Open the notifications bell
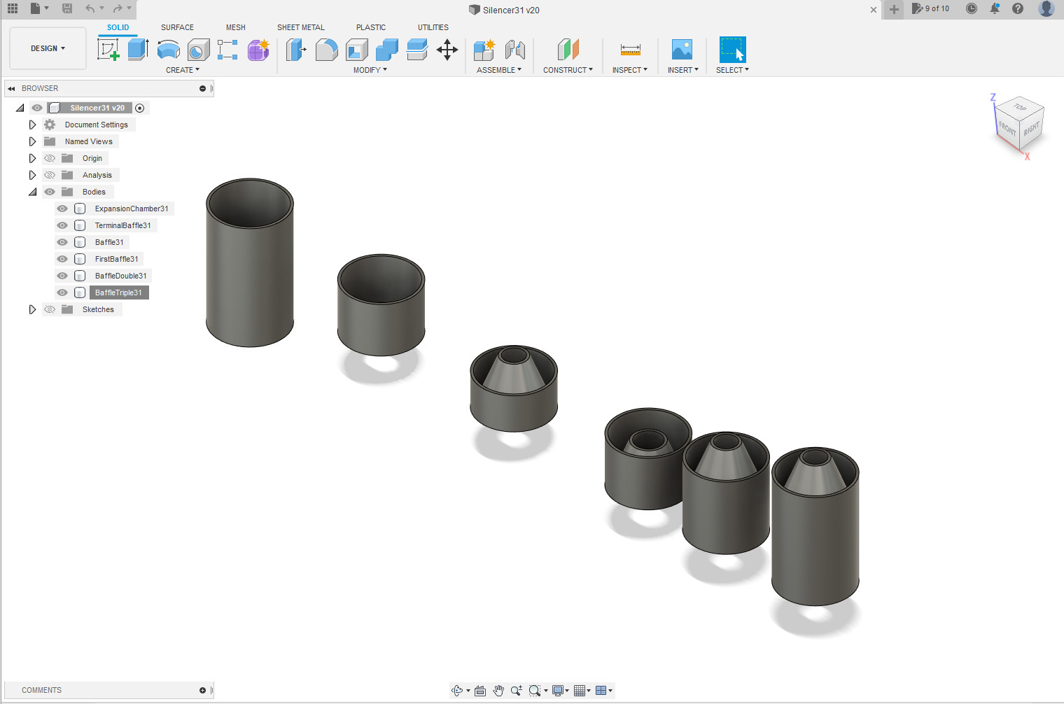Viewport: 1064px width, 704px height. tap(995, 8)
